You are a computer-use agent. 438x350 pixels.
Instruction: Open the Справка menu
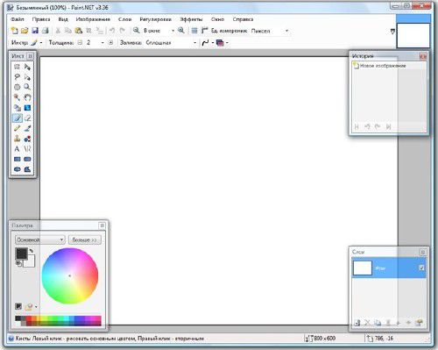coord(243,19)
